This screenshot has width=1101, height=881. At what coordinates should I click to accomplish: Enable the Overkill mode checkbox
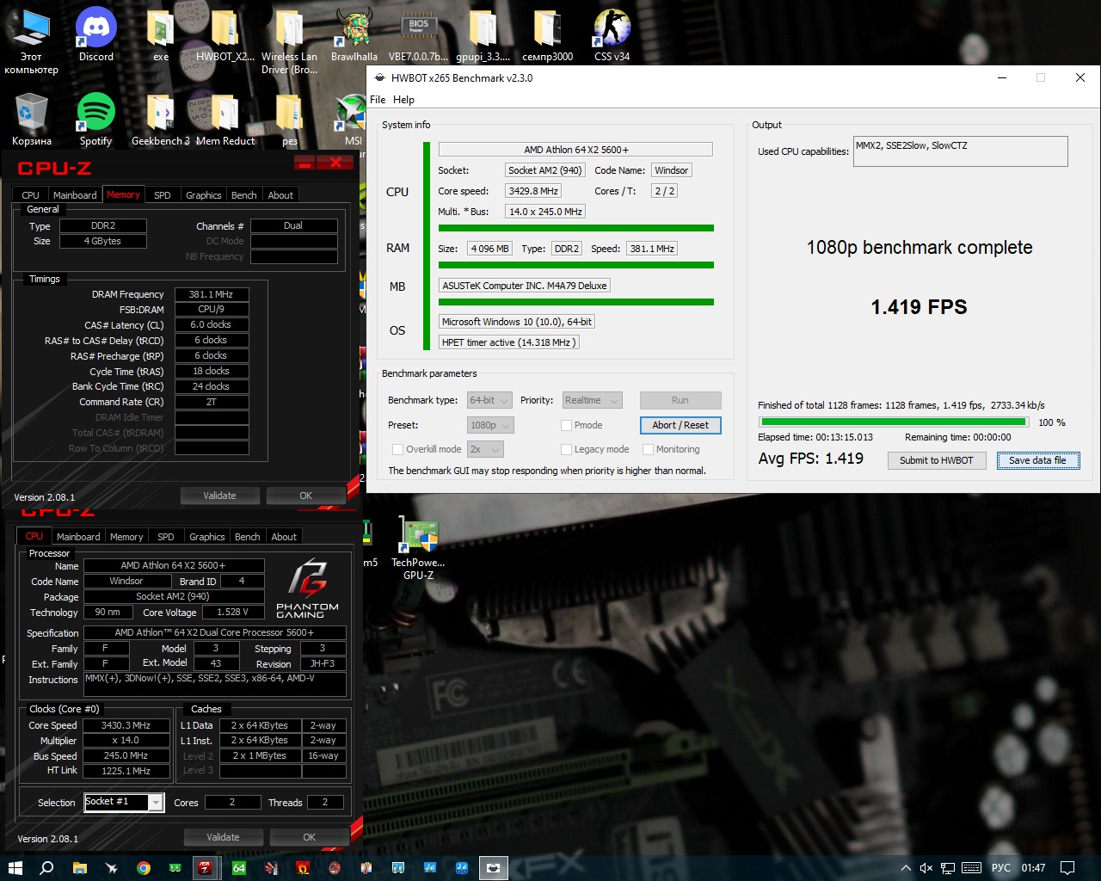pyautogui.click(x=397, y=449)
